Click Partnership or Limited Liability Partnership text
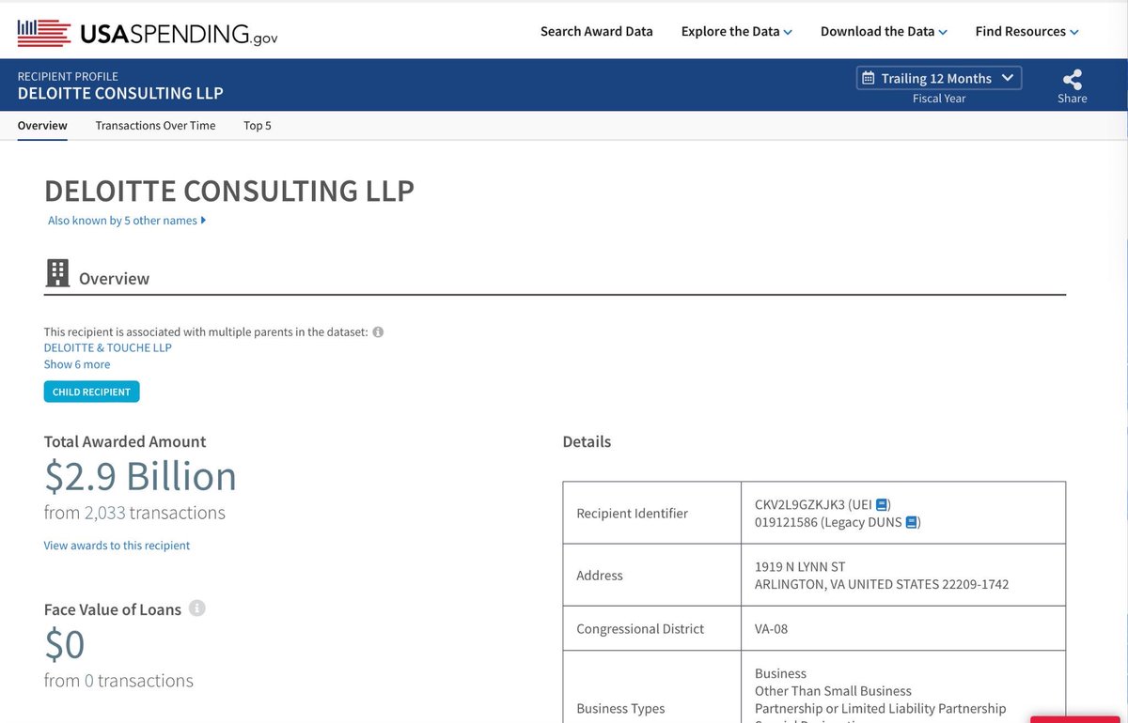 [x=880, y=709]
